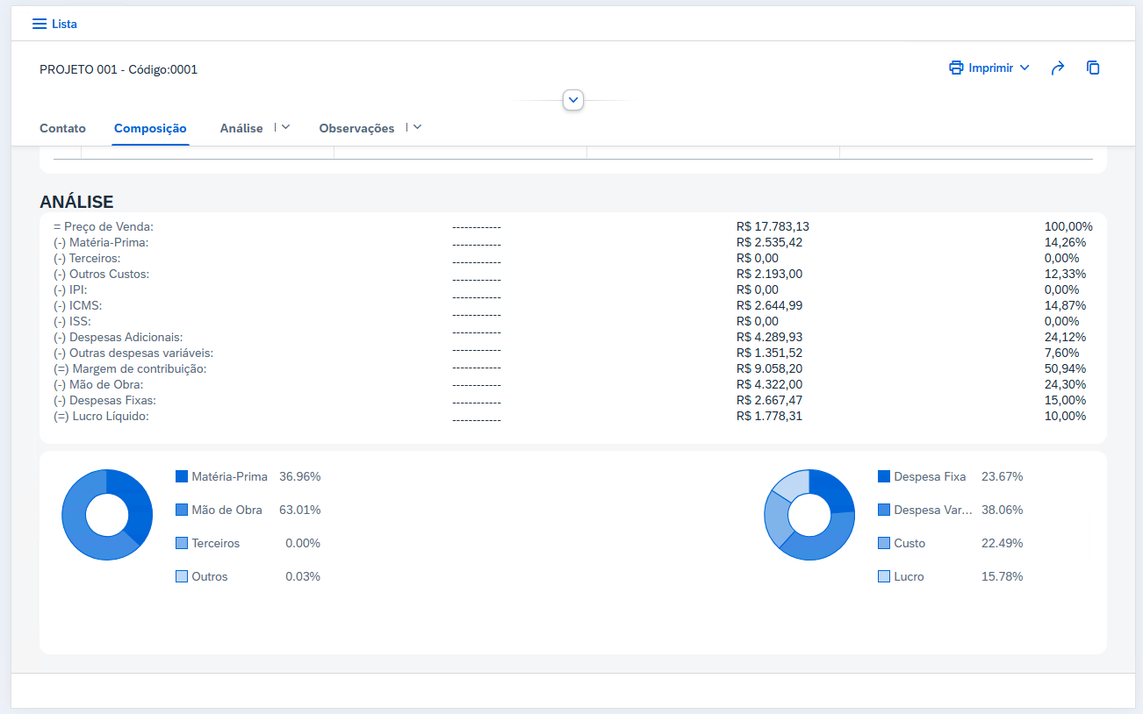This screenshot has width=1143, height=714.
Task: Expand the Imprimir dropdown arrow
Action: [1024, 68]
